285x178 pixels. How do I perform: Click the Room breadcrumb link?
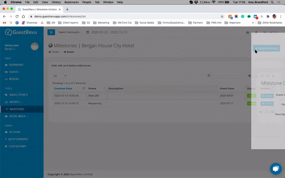pos(69,52)
